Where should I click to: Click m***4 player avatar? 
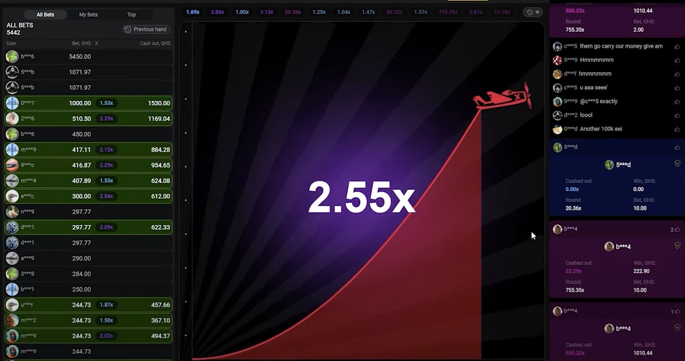point(12,181)
